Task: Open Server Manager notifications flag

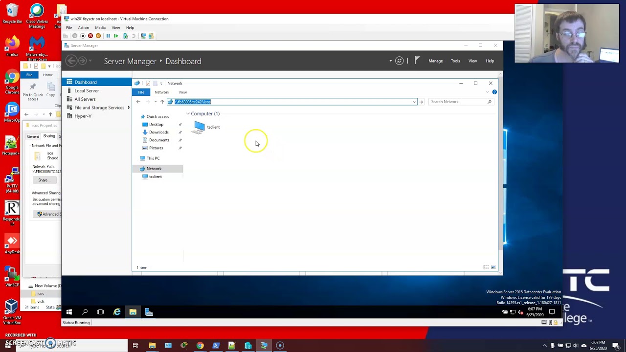Action: click(x=417, y=61)
